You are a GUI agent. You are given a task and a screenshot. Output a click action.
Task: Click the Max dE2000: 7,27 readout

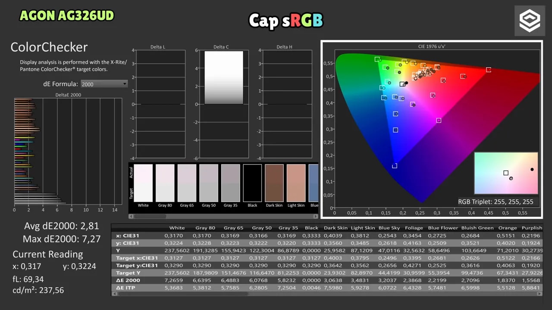tap(62, 239)
